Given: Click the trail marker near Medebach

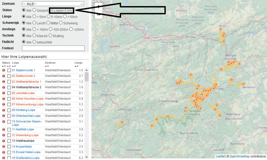Looking at the screenshot, I should 243,84.
